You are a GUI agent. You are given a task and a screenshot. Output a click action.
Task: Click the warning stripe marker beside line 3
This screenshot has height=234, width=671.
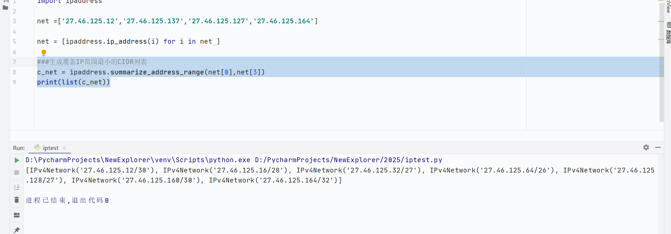coord(661,21)
